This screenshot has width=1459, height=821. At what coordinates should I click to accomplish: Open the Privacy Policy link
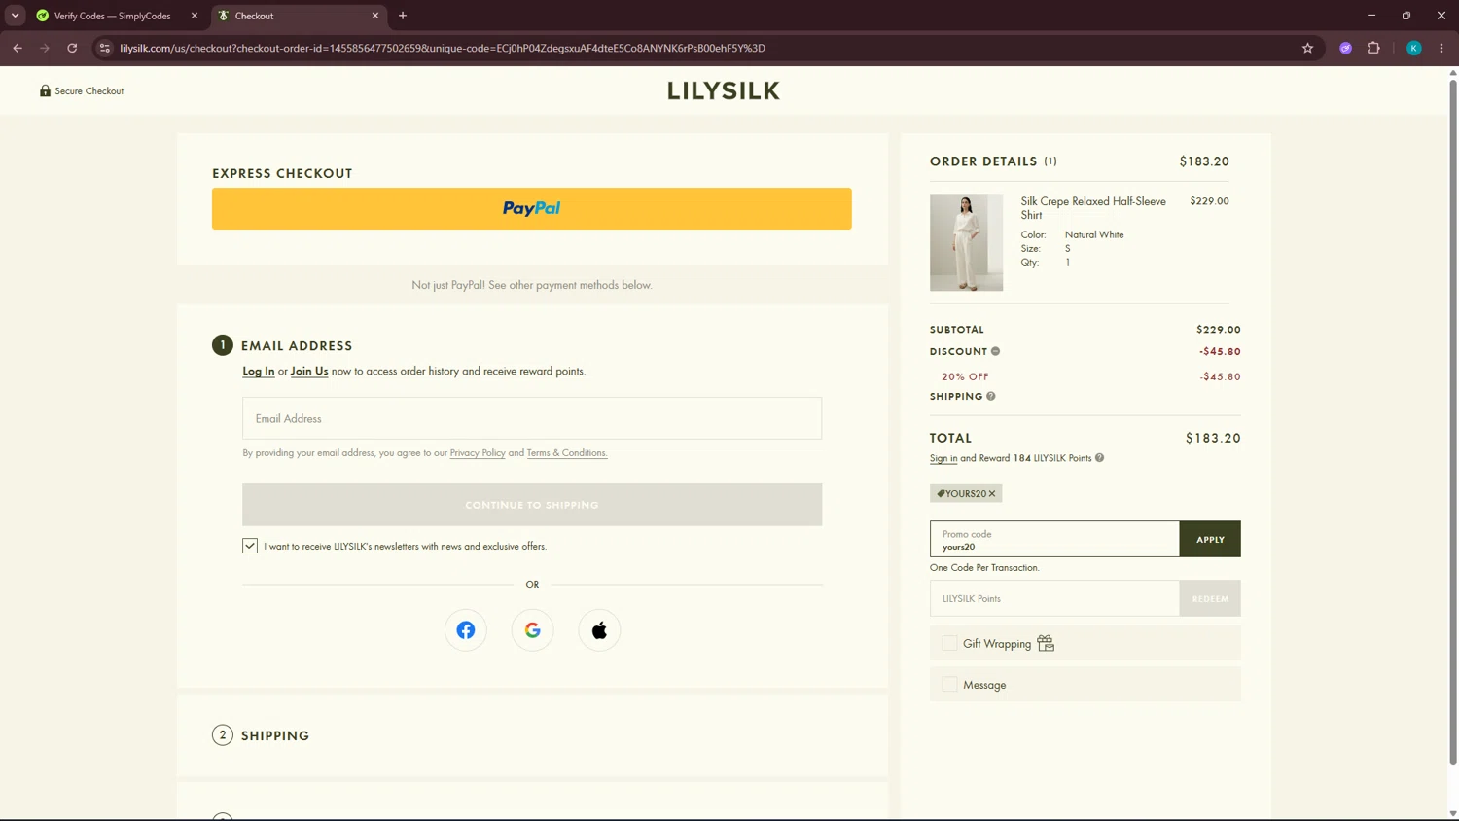click(x=478, y=453)
